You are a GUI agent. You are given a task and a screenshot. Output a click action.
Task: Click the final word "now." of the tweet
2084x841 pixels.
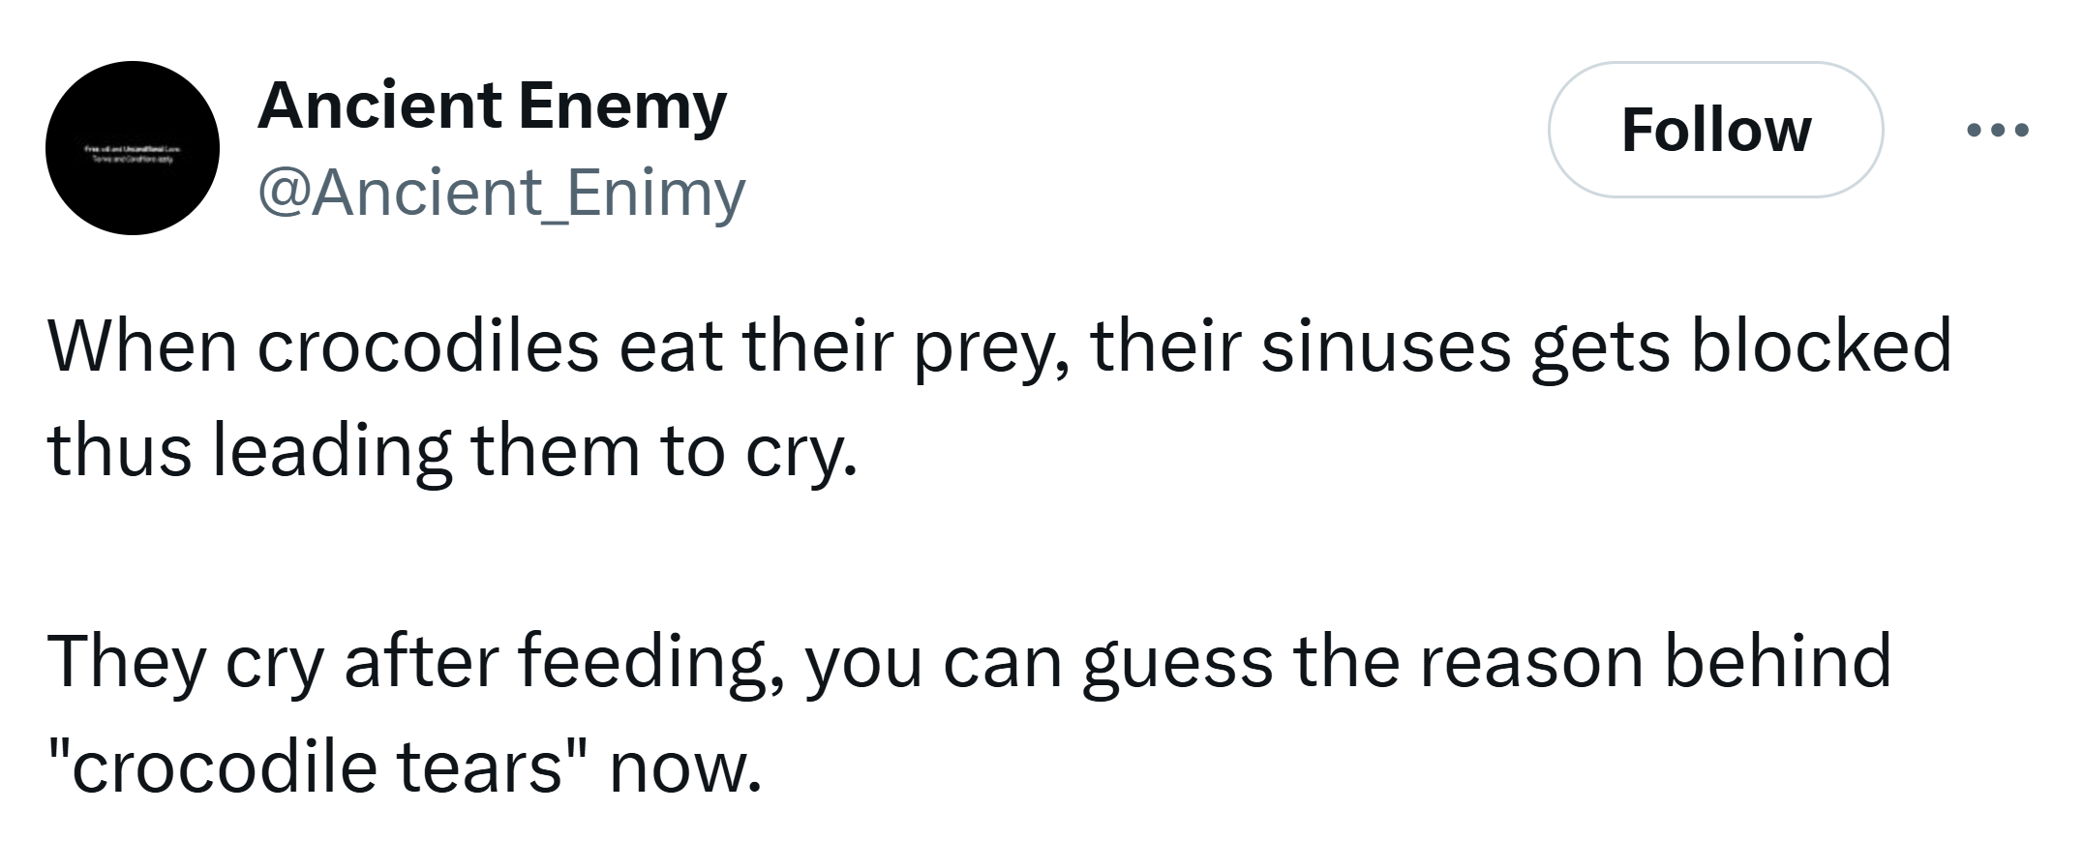(685, 768)
